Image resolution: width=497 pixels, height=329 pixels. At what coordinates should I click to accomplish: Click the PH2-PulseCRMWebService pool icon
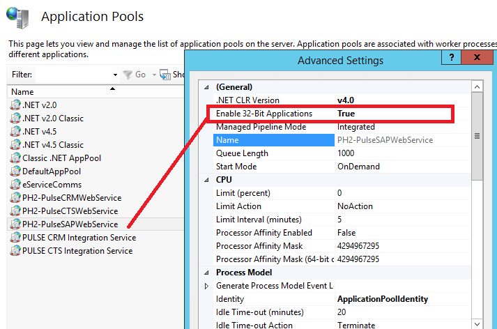point(15,198)
